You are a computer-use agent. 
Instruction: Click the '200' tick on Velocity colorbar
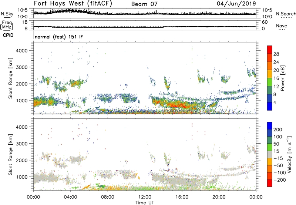(x=278, y=130)
